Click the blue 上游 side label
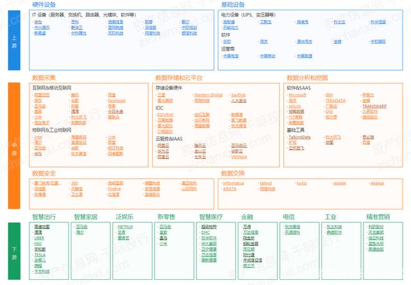 click(14, 40)
